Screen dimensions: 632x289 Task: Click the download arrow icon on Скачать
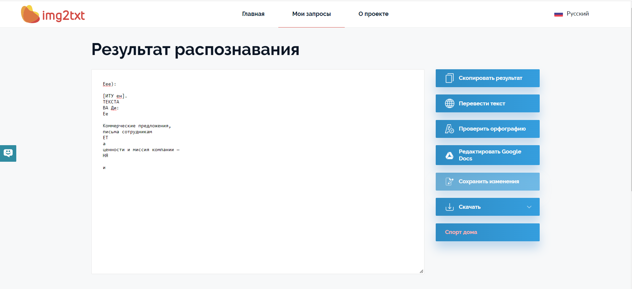(449, 207)
